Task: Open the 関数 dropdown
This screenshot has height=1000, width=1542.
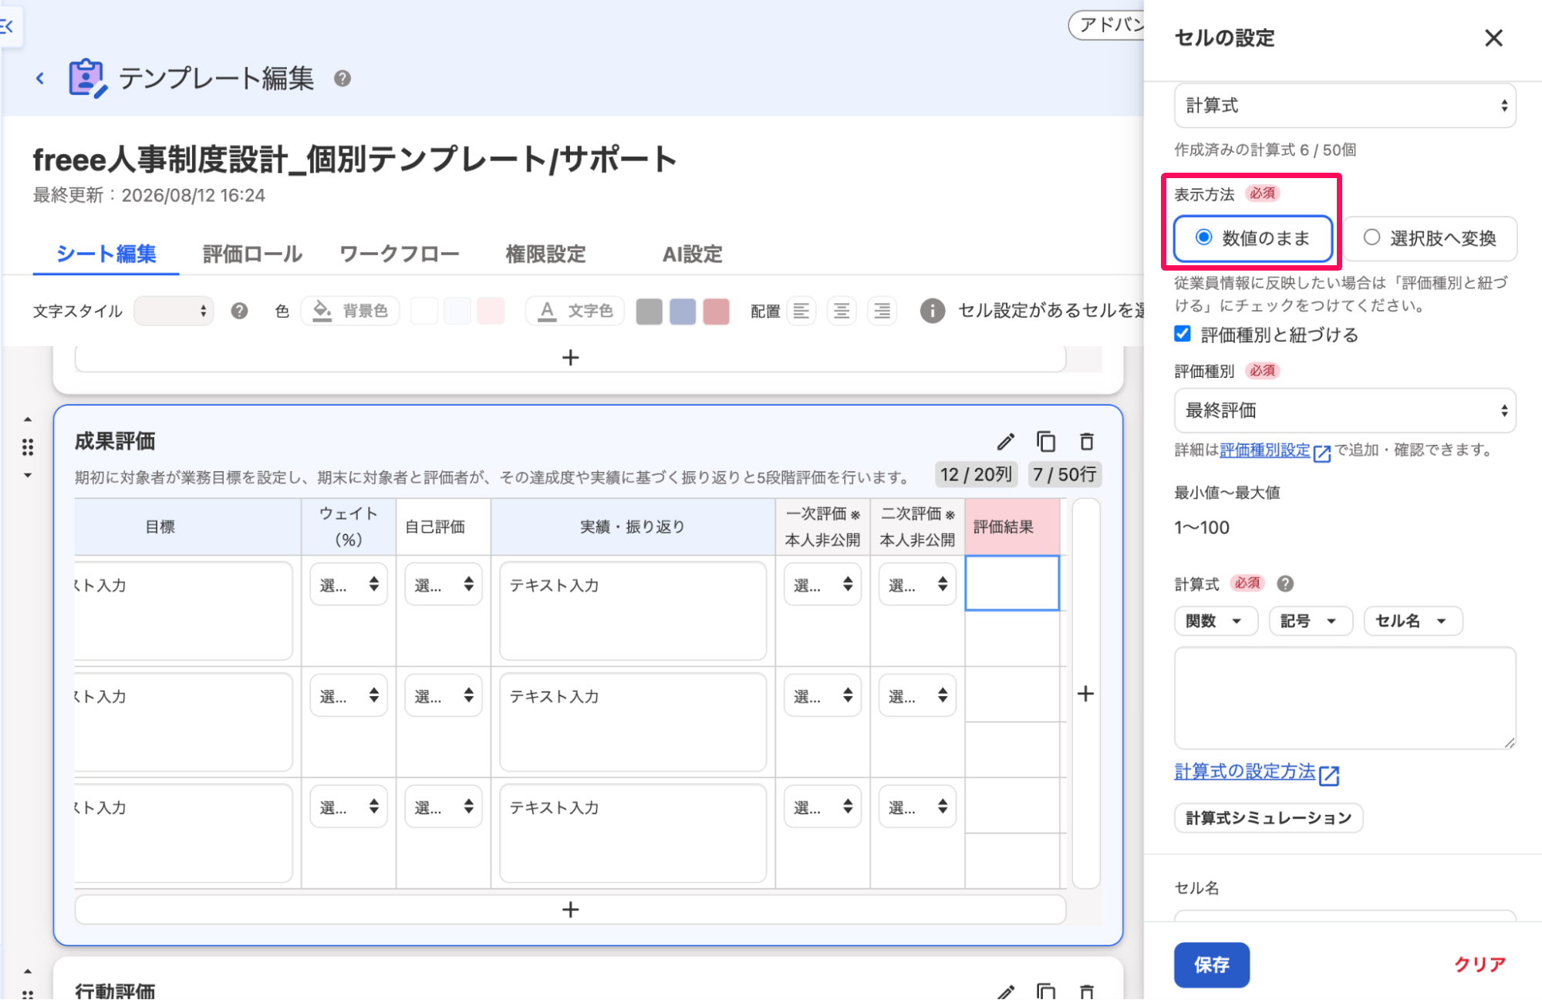Action: pos(1216,621)
